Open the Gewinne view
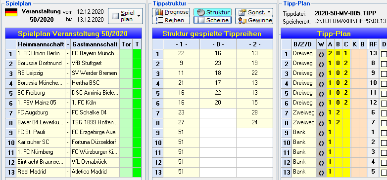The image size is (387, 180). click(254, 20)
